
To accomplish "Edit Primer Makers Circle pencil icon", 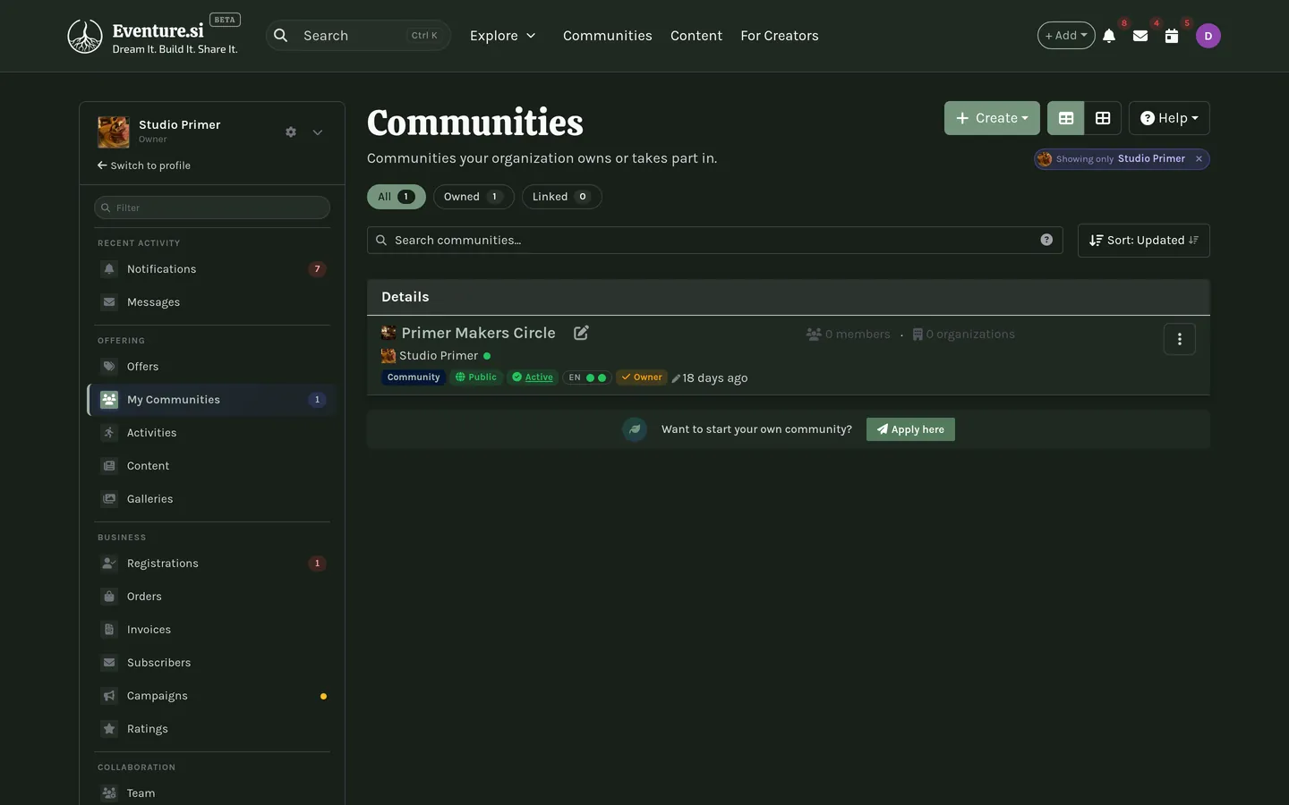I will coord(581,333).
